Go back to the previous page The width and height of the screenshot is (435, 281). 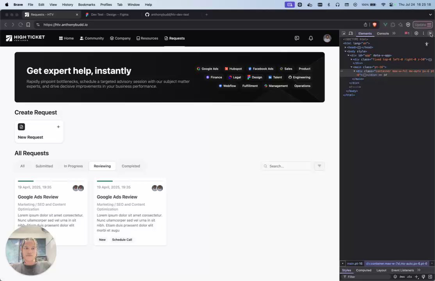[x=5, y=25]
